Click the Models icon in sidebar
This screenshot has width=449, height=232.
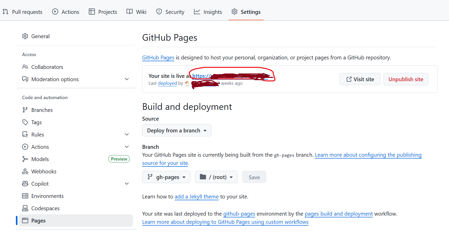coord(25,159)
